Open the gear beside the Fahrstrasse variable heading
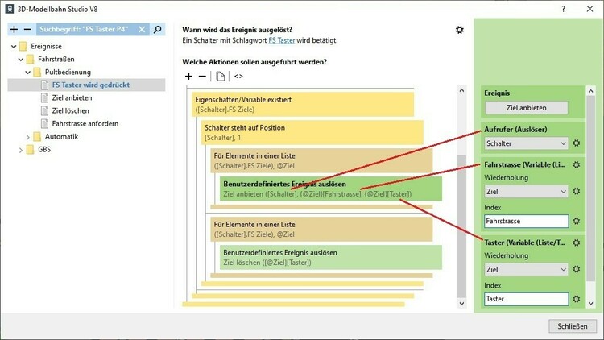The image size is (604, 340). 577,164
